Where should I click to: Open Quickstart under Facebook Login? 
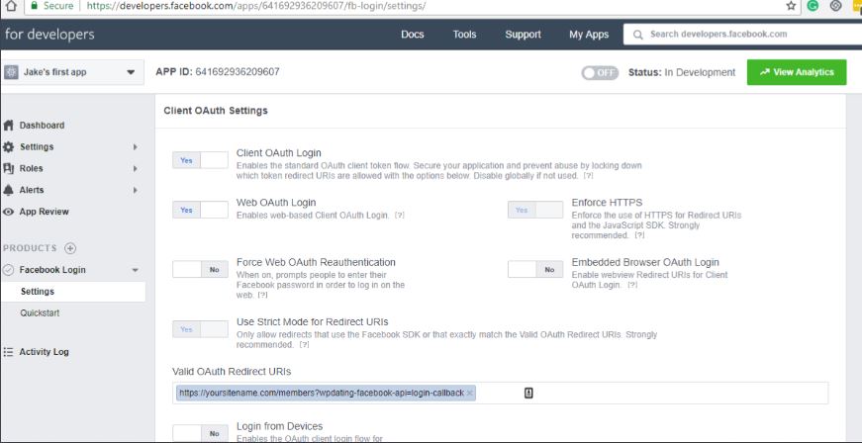click(40, 312)
